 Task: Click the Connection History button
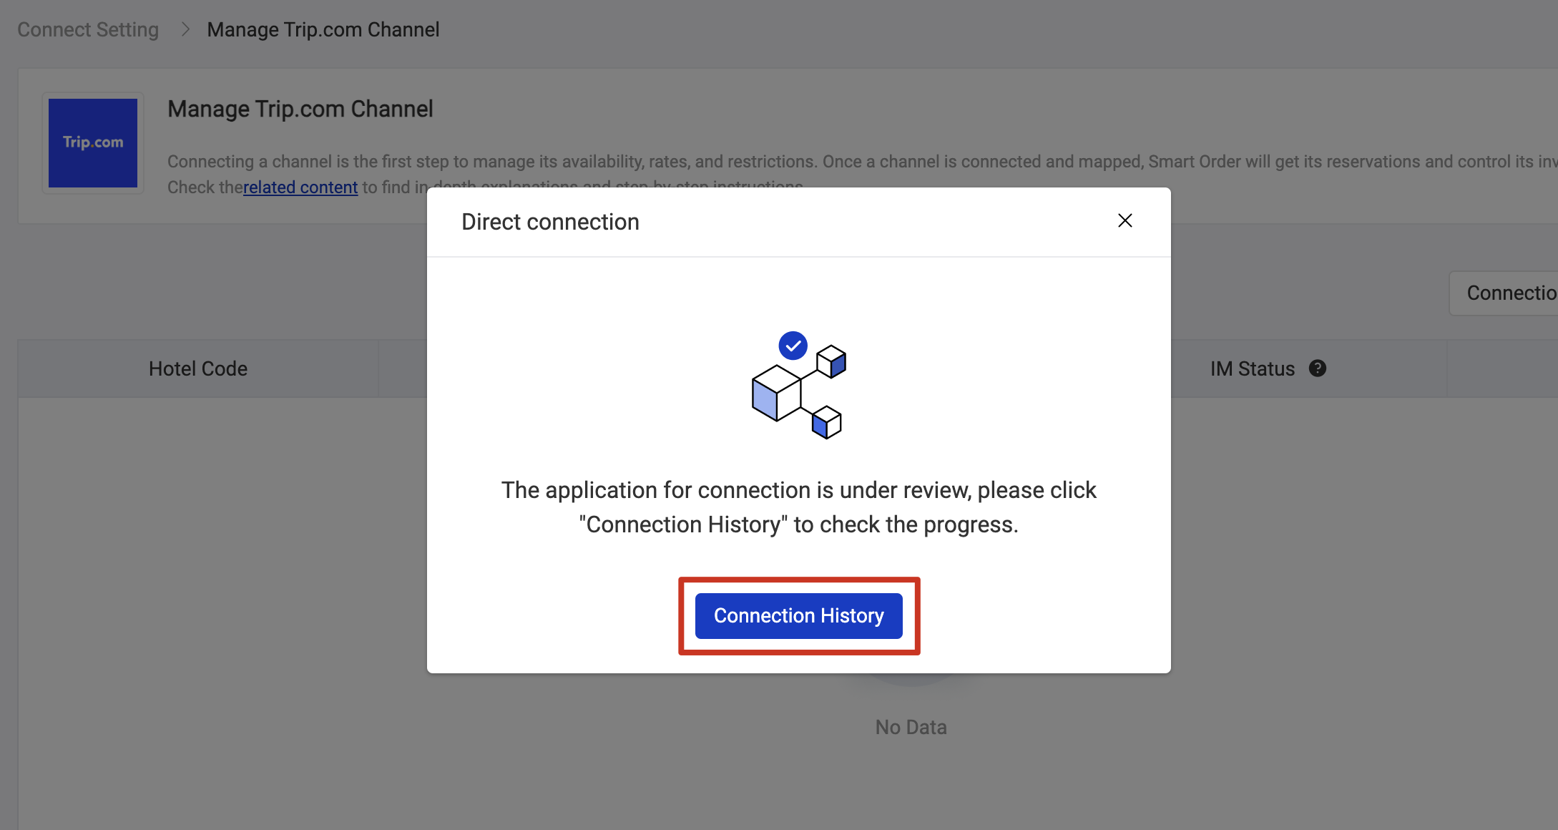coord(798,615)
